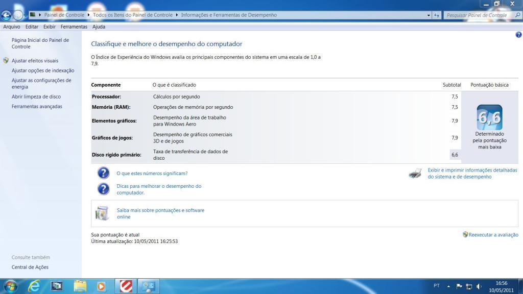Expand the arrow after 'Todos os Itens do Painel de Controle'
This screenshot has width=523, height=294.
point(177,15)
